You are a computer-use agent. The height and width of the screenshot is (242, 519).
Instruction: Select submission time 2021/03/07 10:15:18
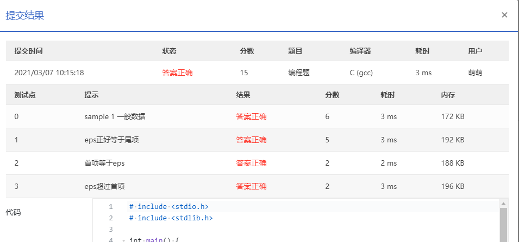(49, 73)
